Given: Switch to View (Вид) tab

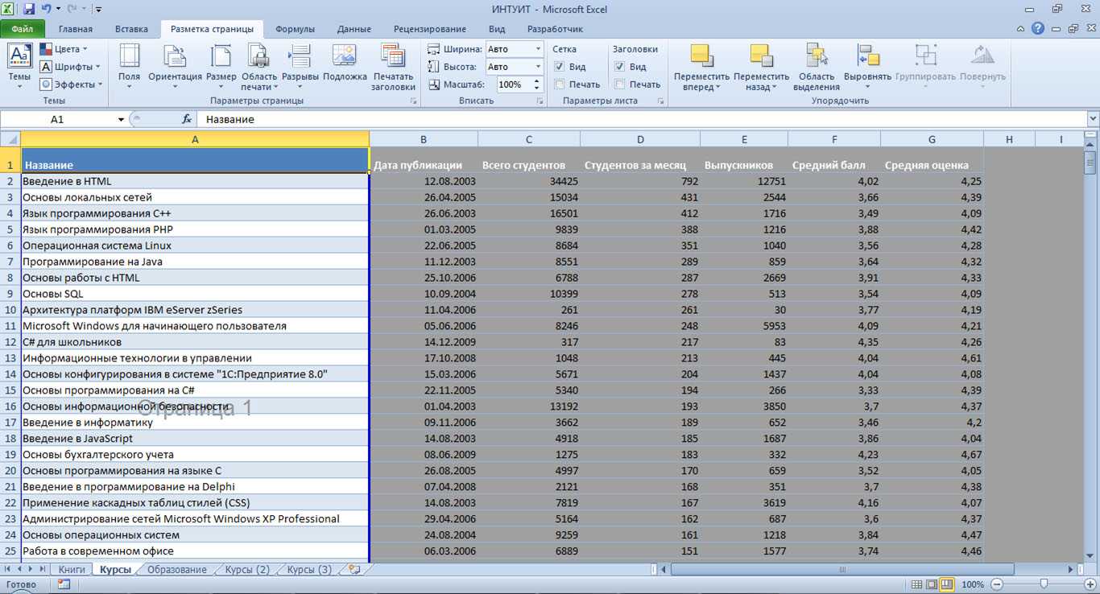Looking at the screenshot, I should tap(497, 29).
